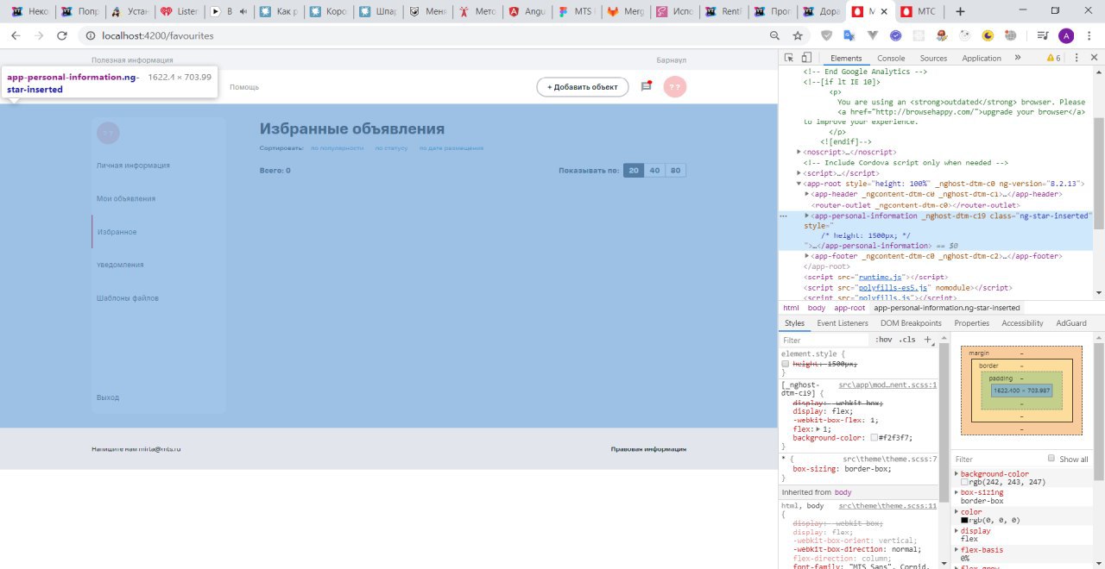Screen dimensions: 1105x569
Task: Open the Vue devtools extension icon
Action: point(873,35)
